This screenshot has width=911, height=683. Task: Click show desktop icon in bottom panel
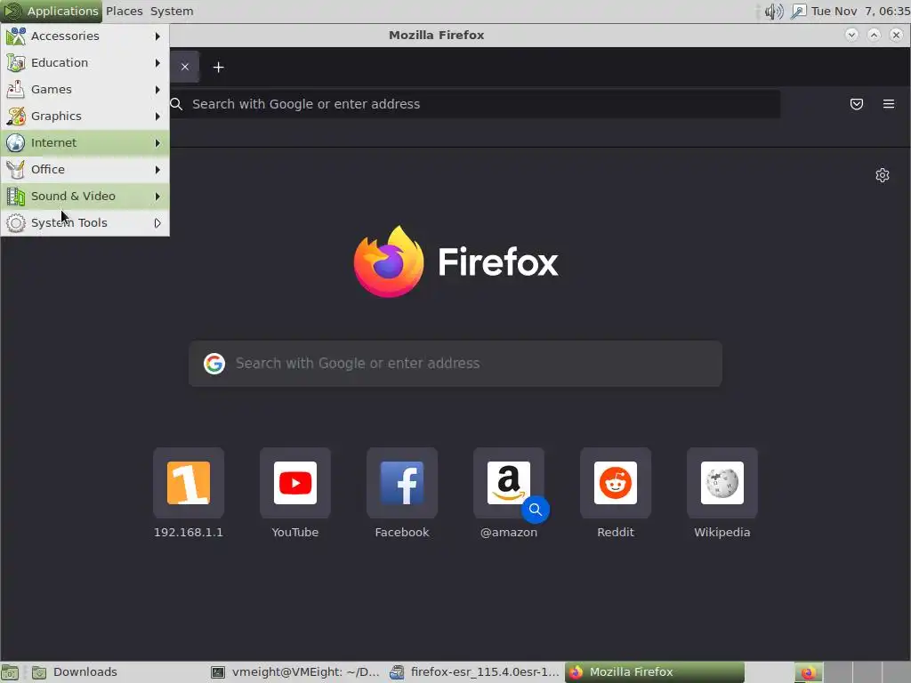click(x=10, y=672)
